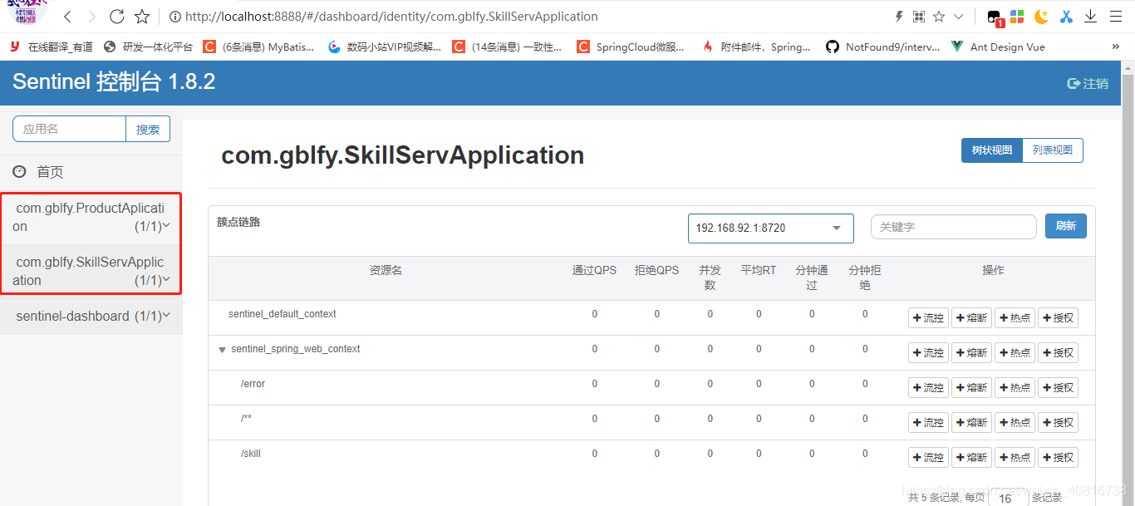Add 流控 rule for /** resource
The image size is (1135, 506).
tap(928, 422)
